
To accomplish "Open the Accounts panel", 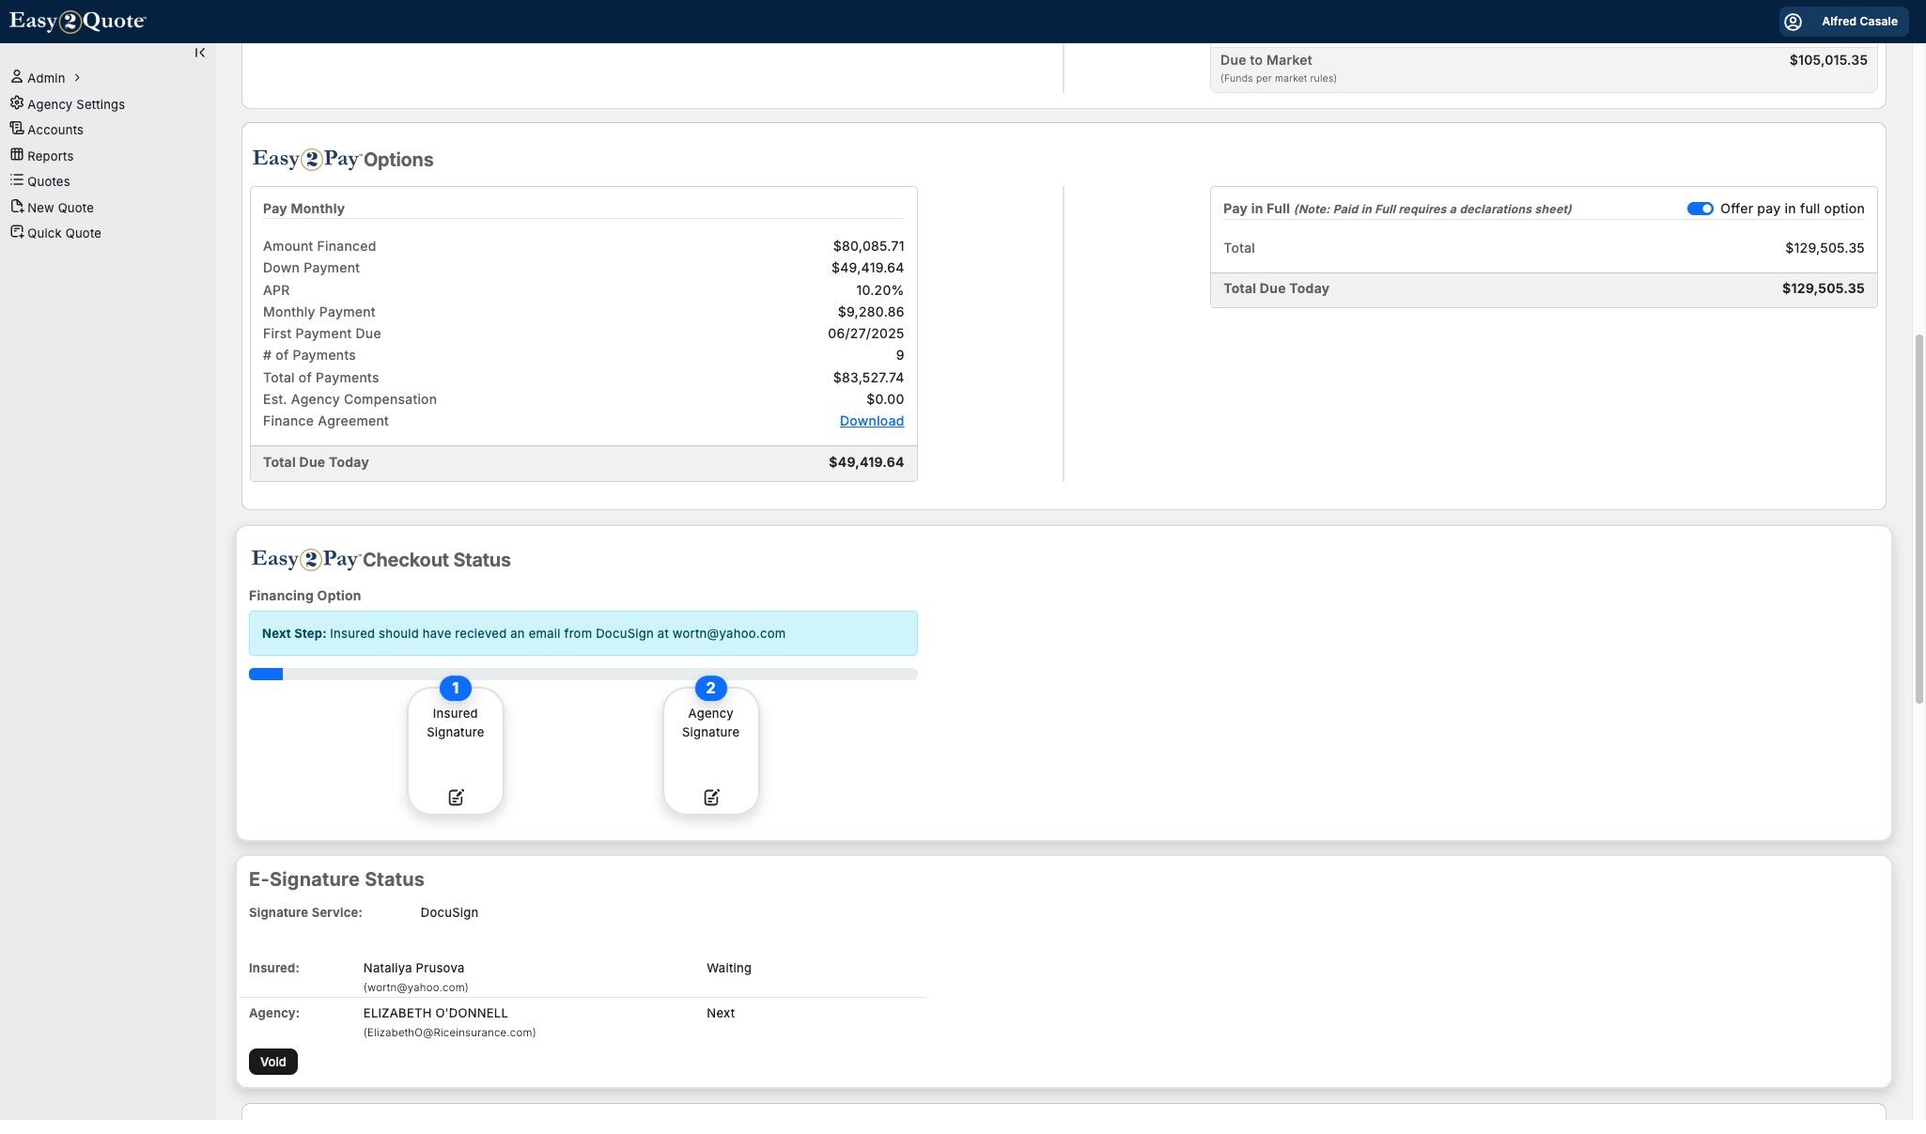I will 55,129.
